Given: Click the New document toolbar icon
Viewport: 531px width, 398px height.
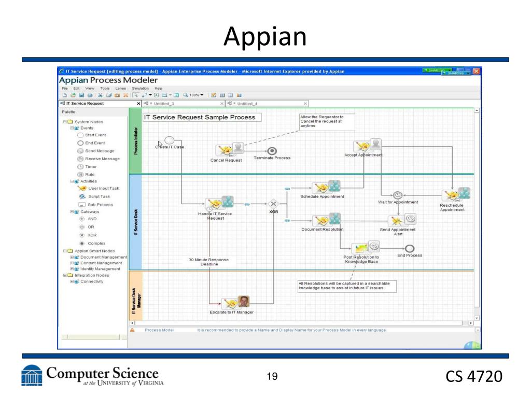Looking at the screenshot, I should [65, 95].
